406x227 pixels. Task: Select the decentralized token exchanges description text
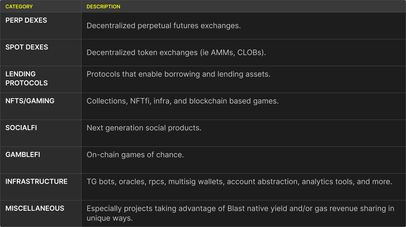coord(176,52)
